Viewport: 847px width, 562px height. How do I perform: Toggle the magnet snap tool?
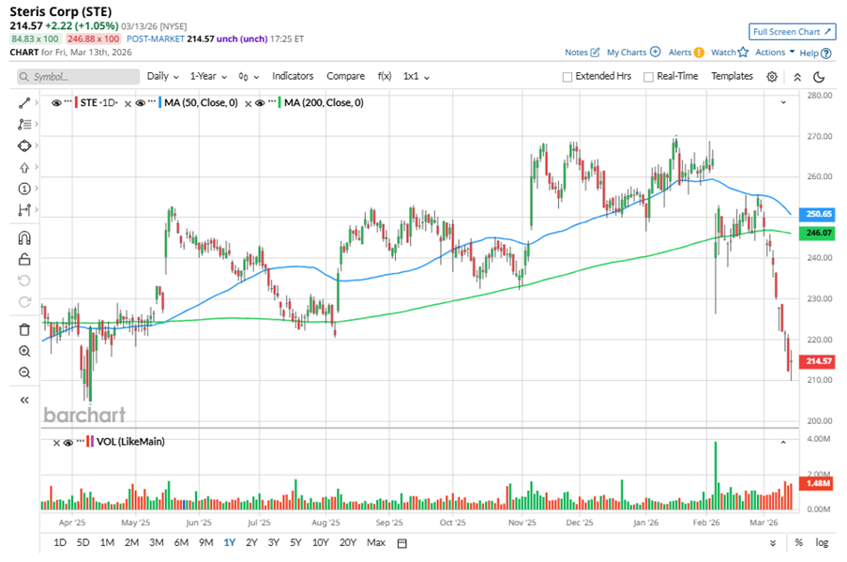point(24,237)
